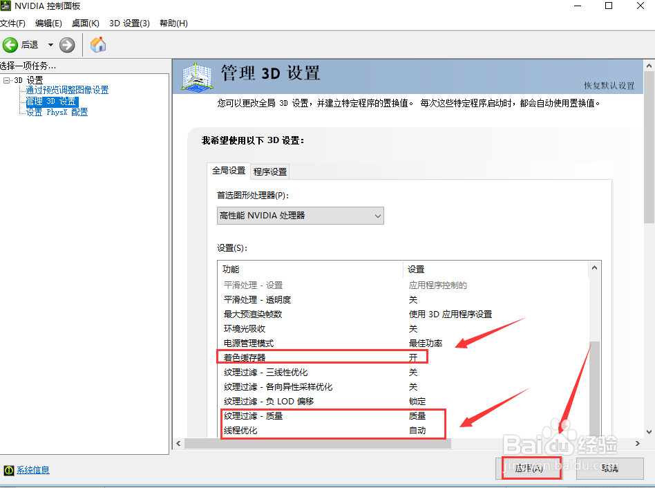Switch to the 程序设置 tab
The width and height of the screenshot is (655, 488).
(x=270, y=171)
